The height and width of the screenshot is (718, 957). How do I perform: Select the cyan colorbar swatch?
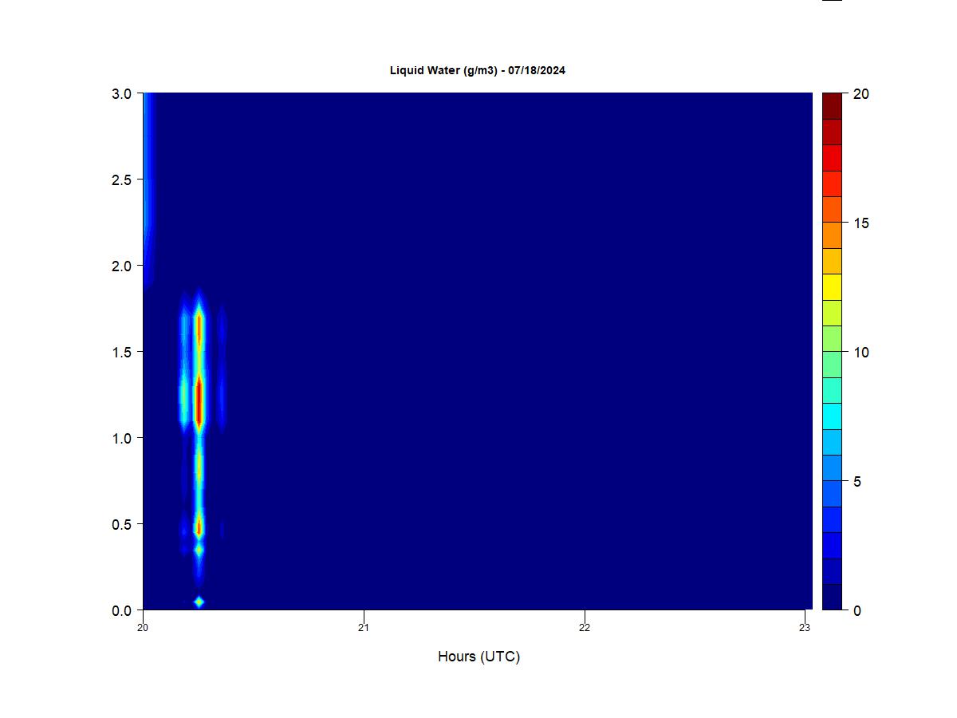832,416
